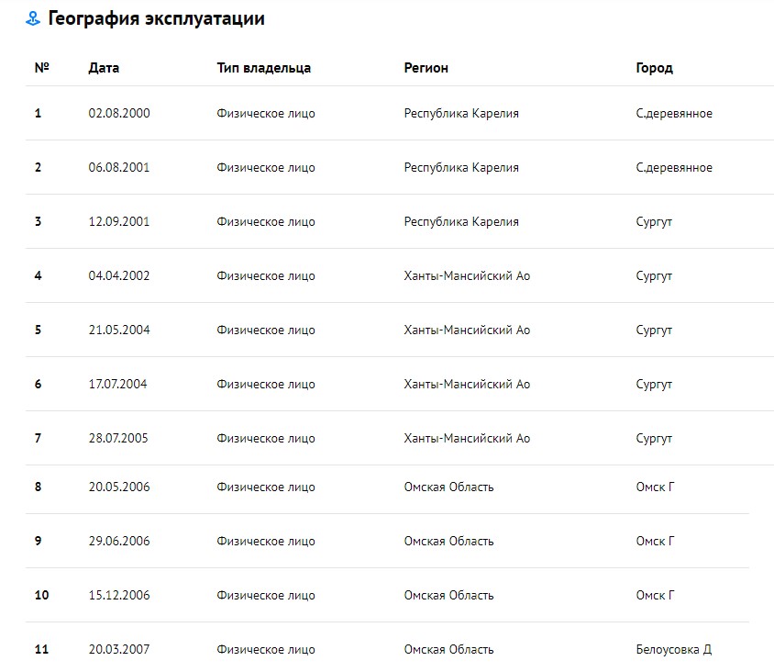
Task: Select date 02.08.2000 in row 1
Action: click(119, 113)
